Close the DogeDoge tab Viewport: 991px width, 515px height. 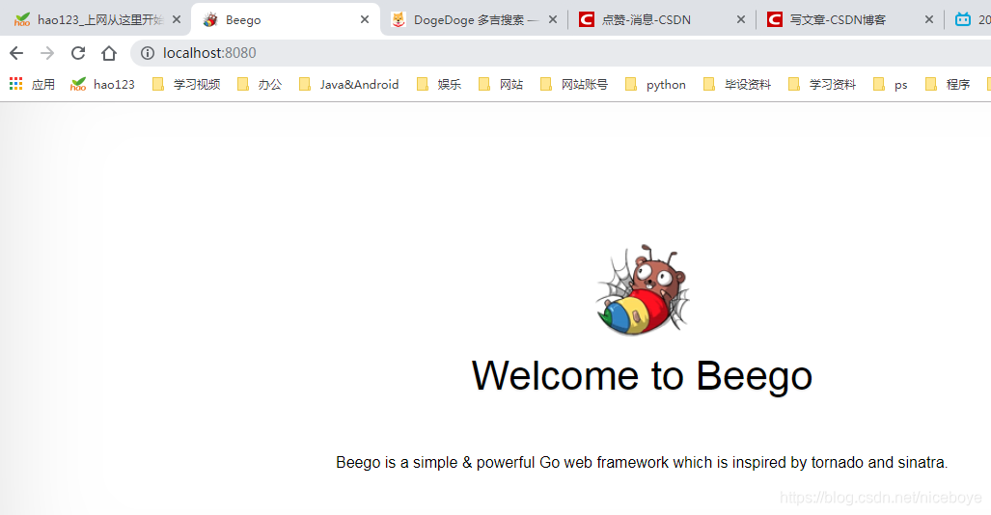click(x=553, y=19)
